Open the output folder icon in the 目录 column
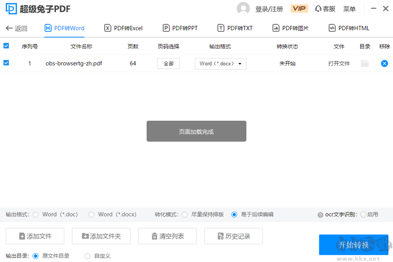 [365, 63]
